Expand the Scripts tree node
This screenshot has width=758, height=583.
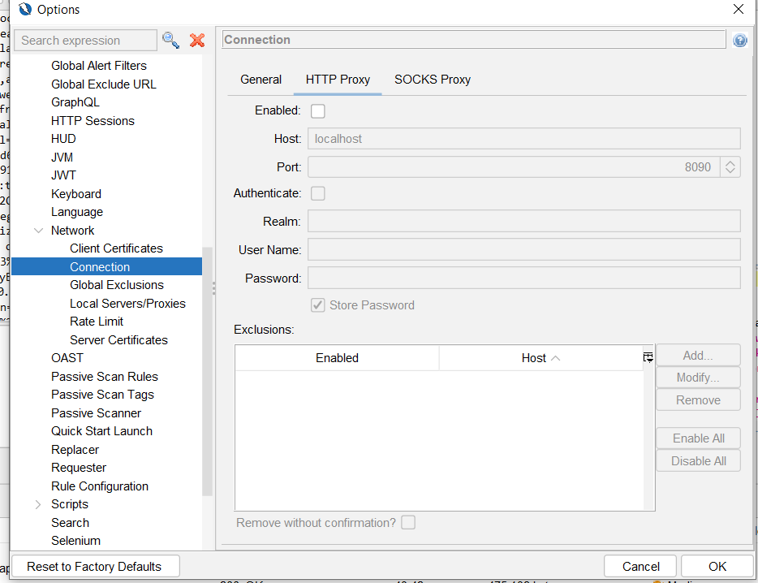click(x=39, y=504)
